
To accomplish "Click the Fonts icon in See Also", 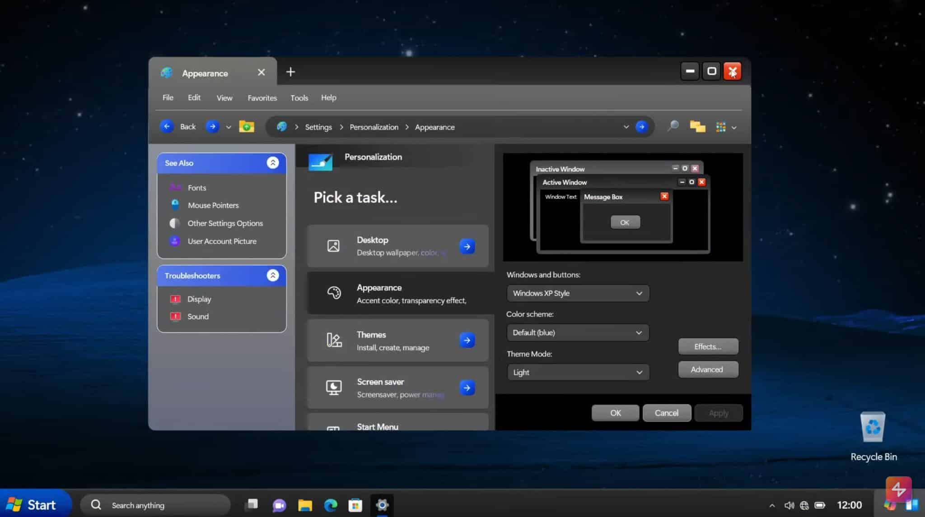I will [175, 187].
